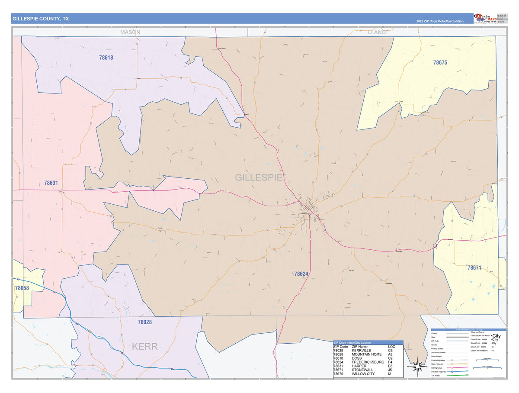
Task: Click the 78028 ZIP label on the map
Action: pos(145,322)
